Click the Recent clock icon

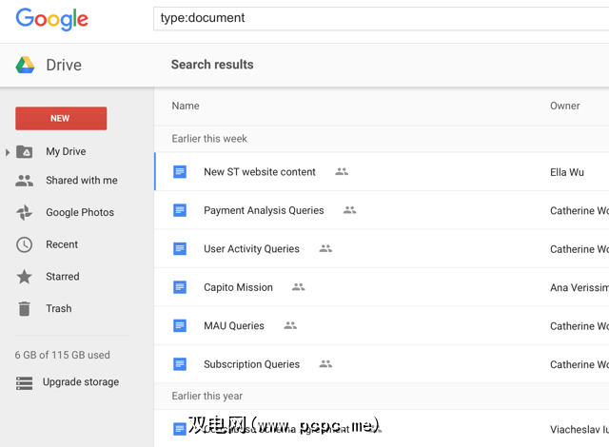tap(25, 244)
